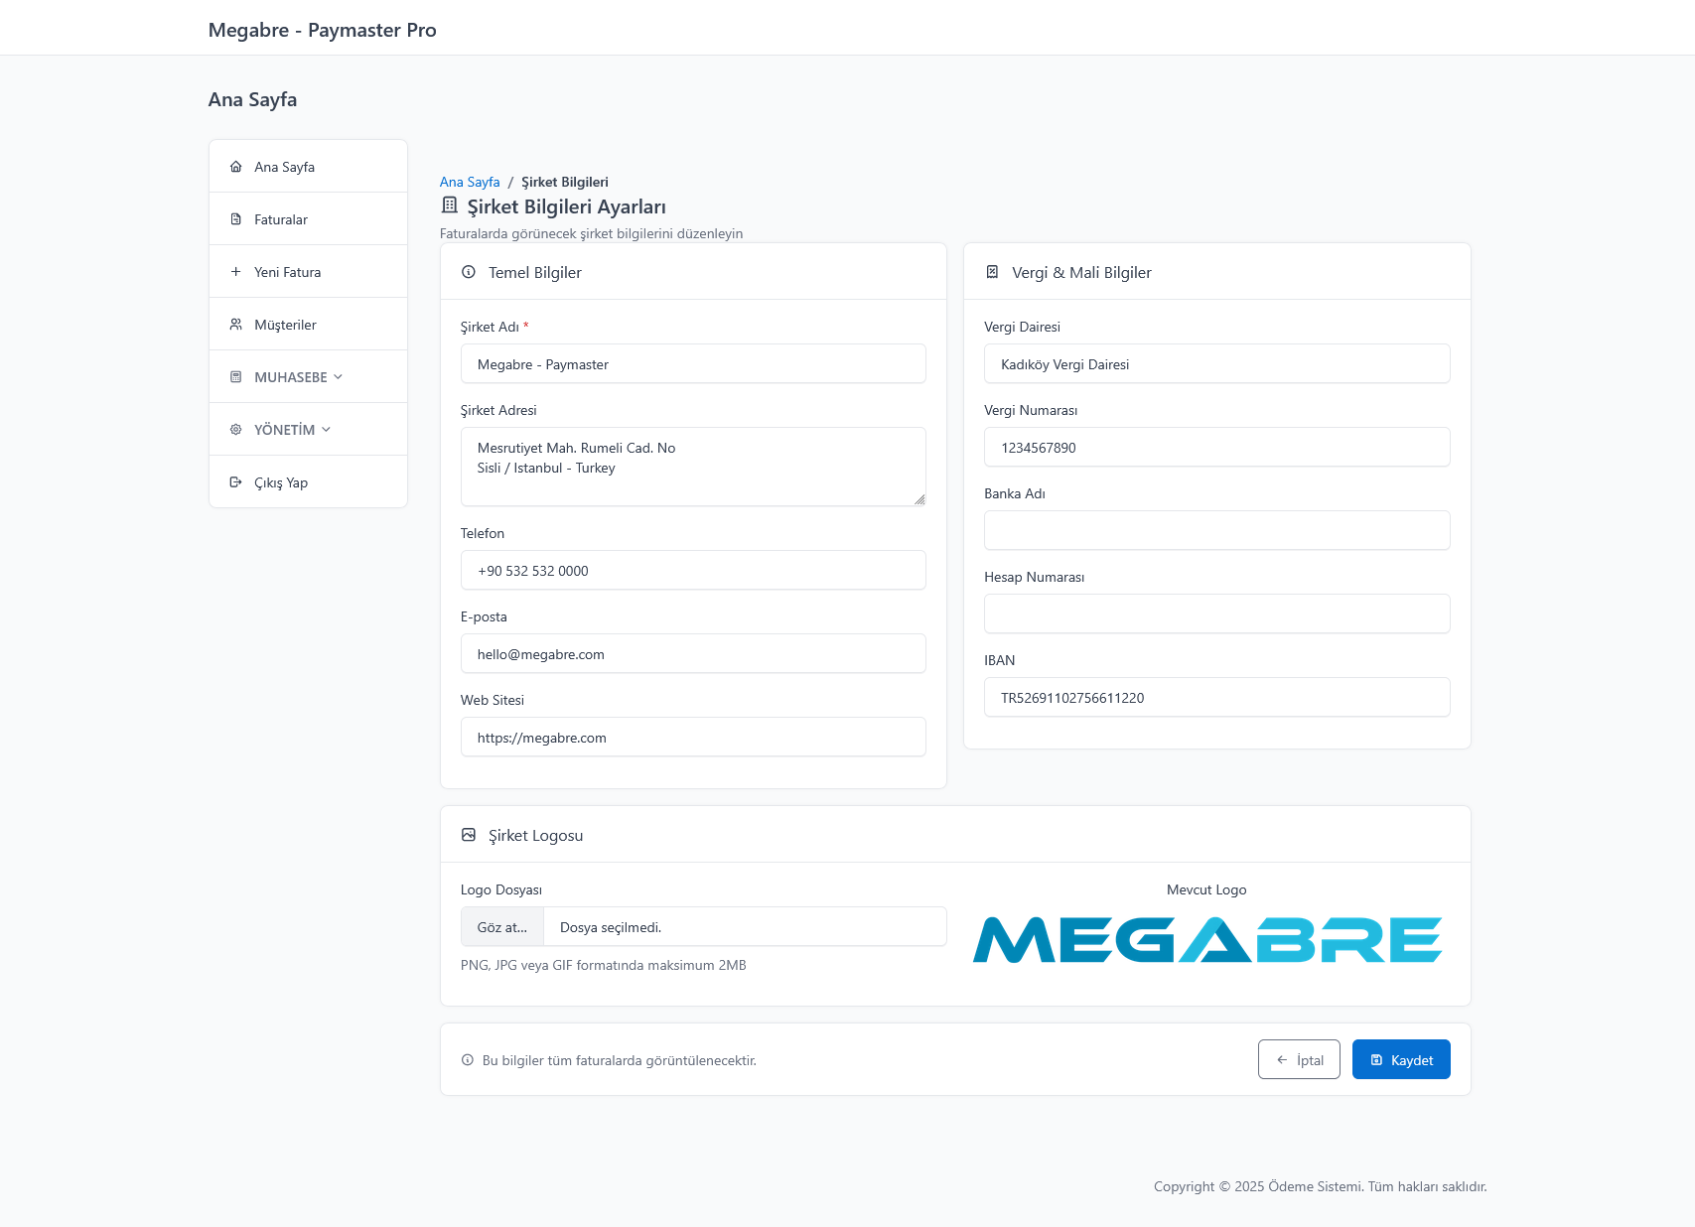This screenshot has width=1695, height=1227.
Task: Focus the empty Banka Adı field
Action: (x=1216, y=530)
